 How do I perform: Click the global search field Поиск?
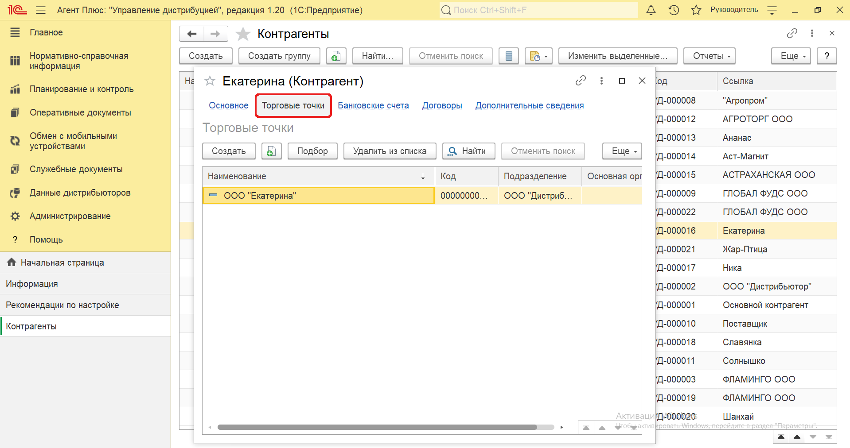[x=538, y=10]
